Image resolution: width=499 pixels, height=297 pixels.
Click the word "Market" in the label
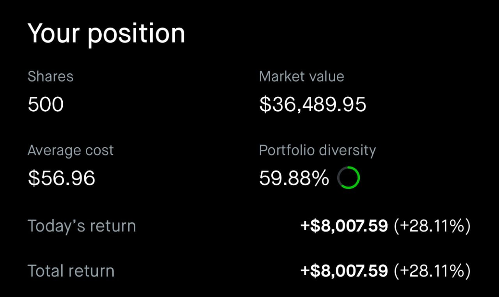pos(283,76)
